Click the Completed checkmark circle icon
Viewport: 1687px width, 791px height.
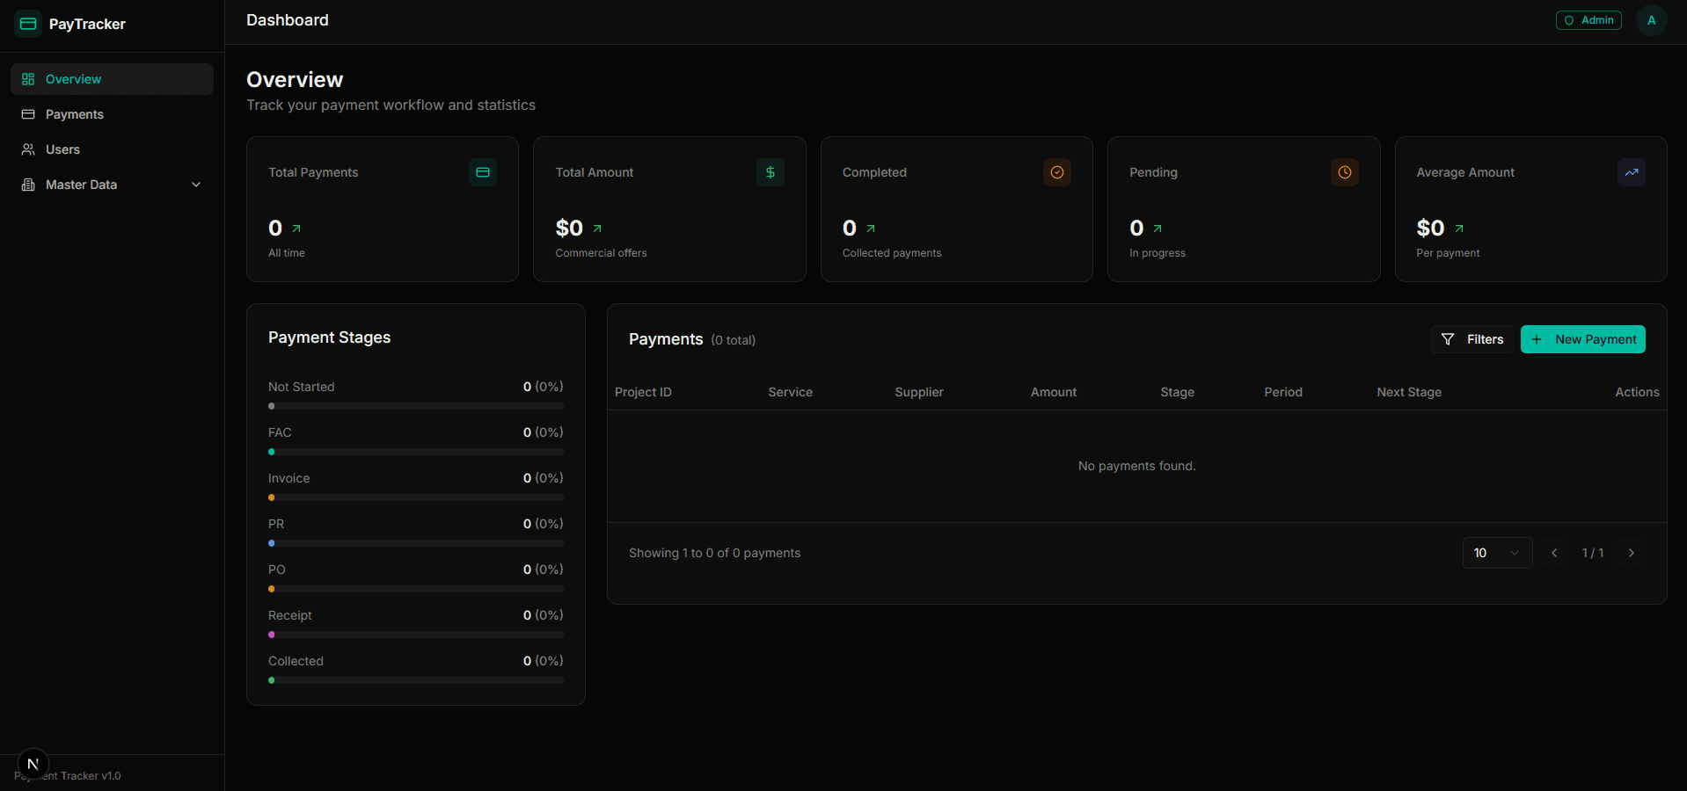1057,172
